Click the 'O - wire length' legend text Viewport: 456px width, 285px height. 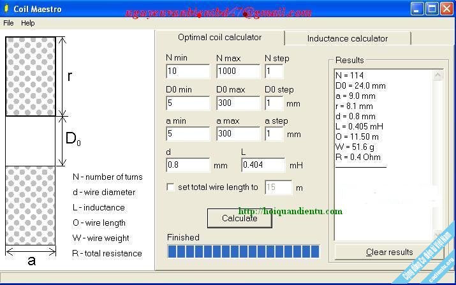click(99, 223)
